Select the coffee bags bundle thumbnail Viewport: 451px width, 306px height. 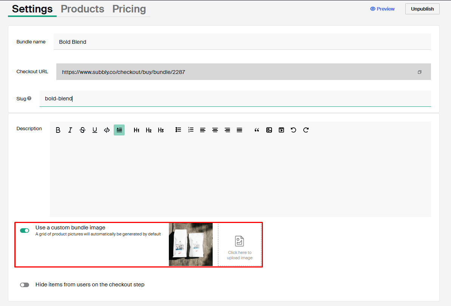[191, 244]
